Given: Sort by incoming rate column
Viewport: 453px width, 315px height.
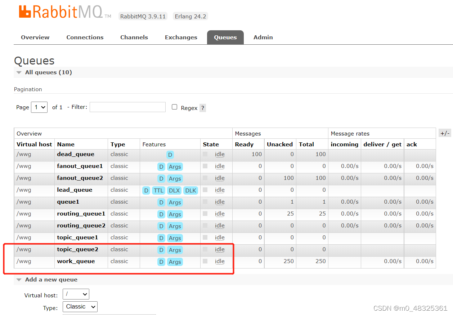Looking at the screenshot, I should [x=345, y=144].
